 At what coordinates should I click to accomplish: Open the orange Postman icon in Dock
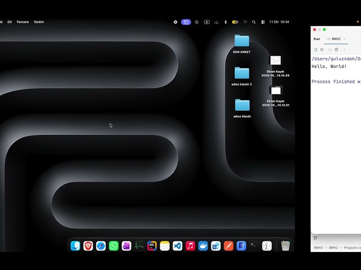(228, 246)
